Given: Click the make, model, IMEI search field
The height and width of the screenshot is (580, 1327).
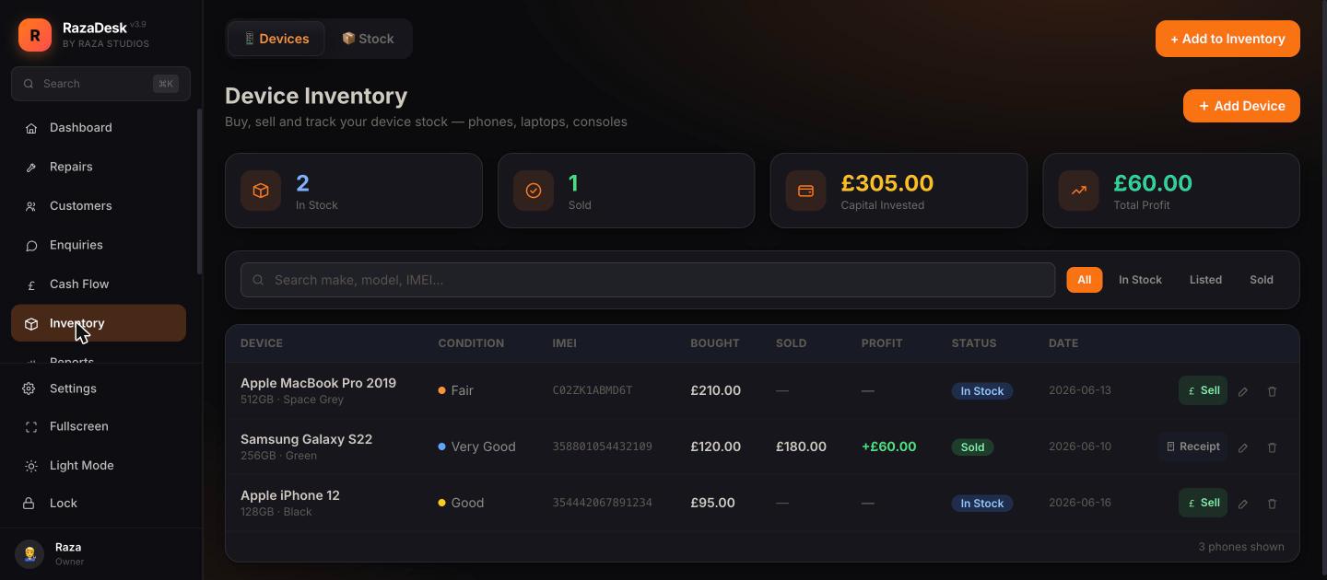Looking at the screenshot, I should point(648,280).
